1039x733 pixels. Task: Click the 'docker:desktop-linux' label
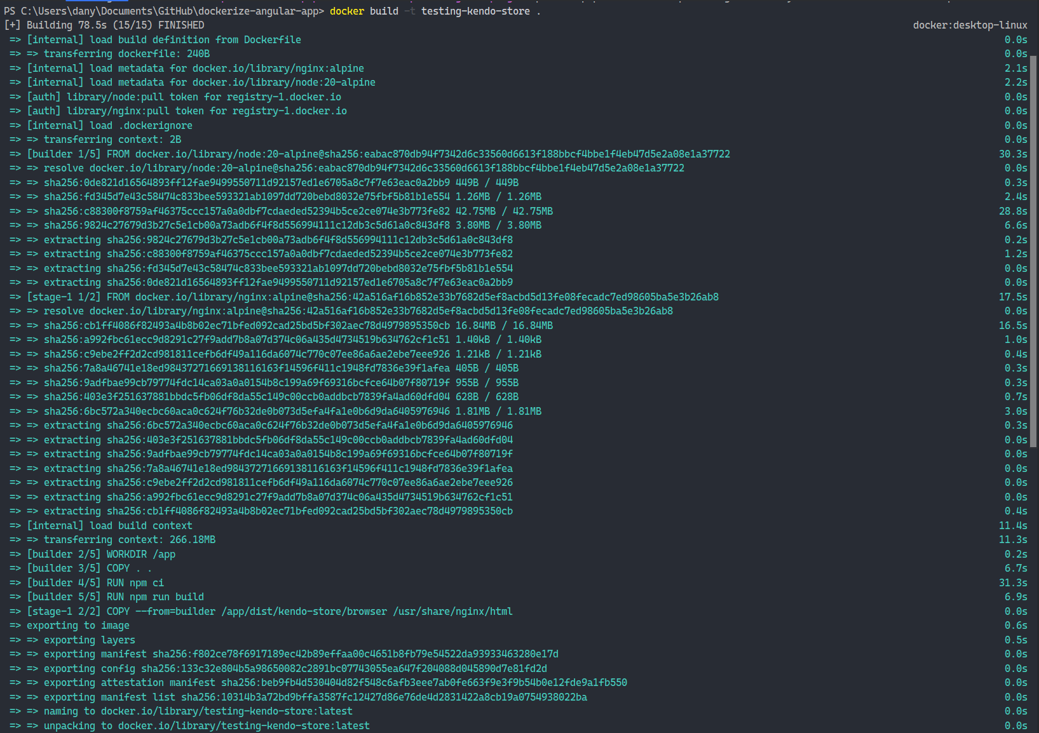(970, 25)
